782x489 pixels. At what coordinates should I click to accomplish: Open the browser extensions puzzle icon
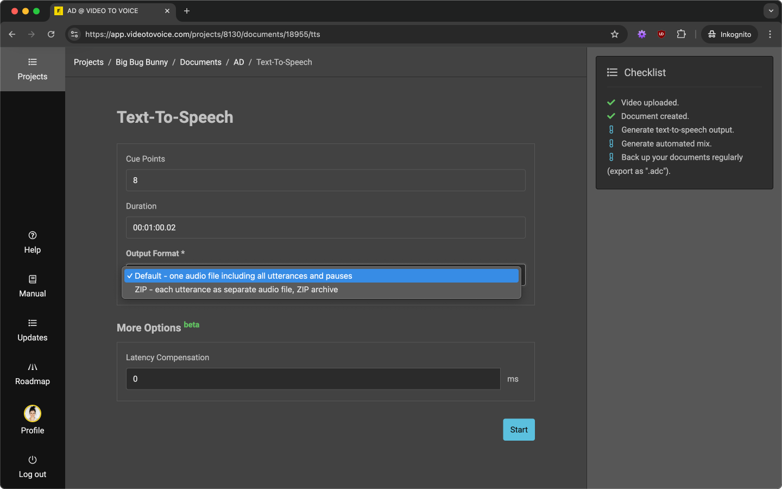681,34
